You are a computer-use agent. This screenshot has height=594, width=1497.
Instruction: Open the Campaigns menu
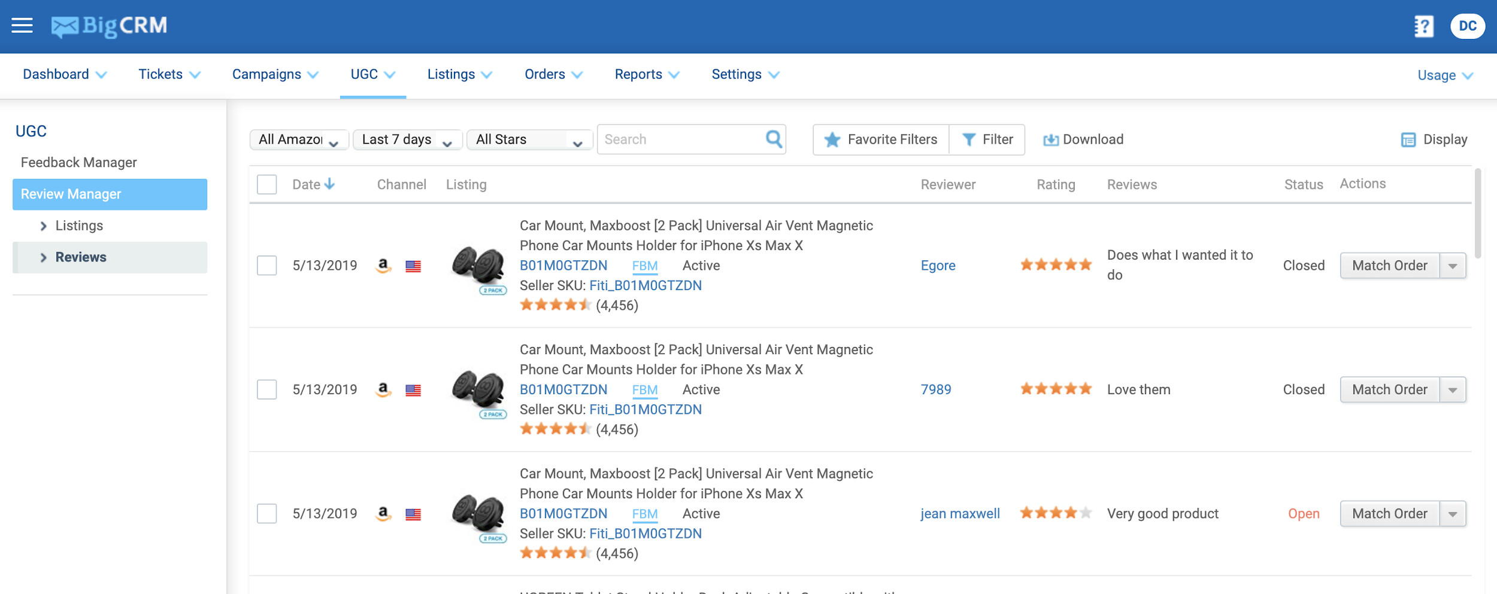coord(275,75)
